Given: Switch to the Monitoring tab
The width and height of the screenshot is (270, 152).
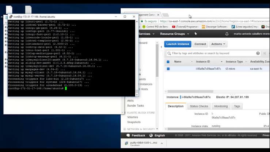Looking at the screenshot, I should pyautogui.click(x=221, y=106).
